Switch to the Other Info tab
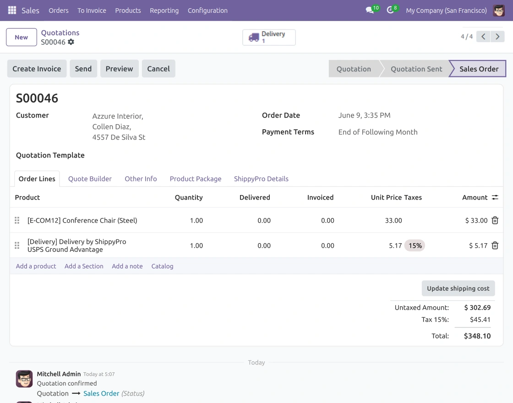This screenshot has width=513, height=403. click(141, 179)
